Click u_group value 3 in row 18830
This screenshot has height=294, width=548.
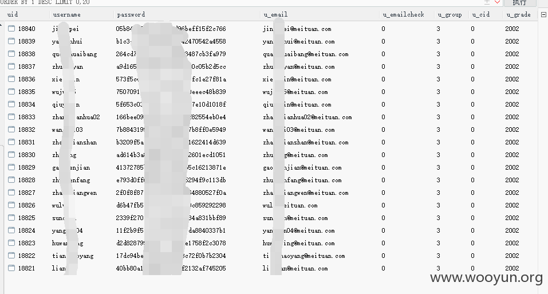coord(438,155)
